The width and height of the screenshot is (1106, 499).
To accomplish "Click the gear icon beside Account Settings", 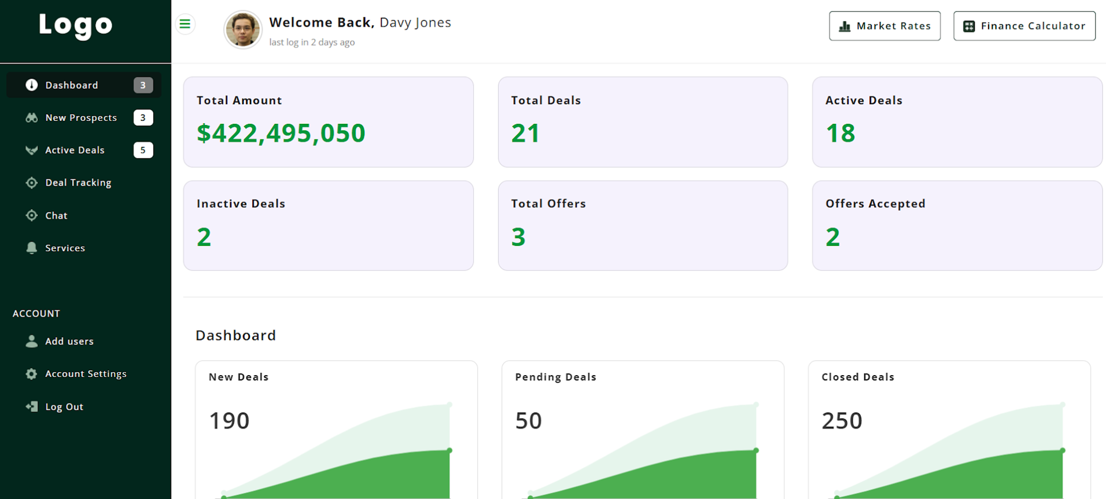I will point(32,374).
